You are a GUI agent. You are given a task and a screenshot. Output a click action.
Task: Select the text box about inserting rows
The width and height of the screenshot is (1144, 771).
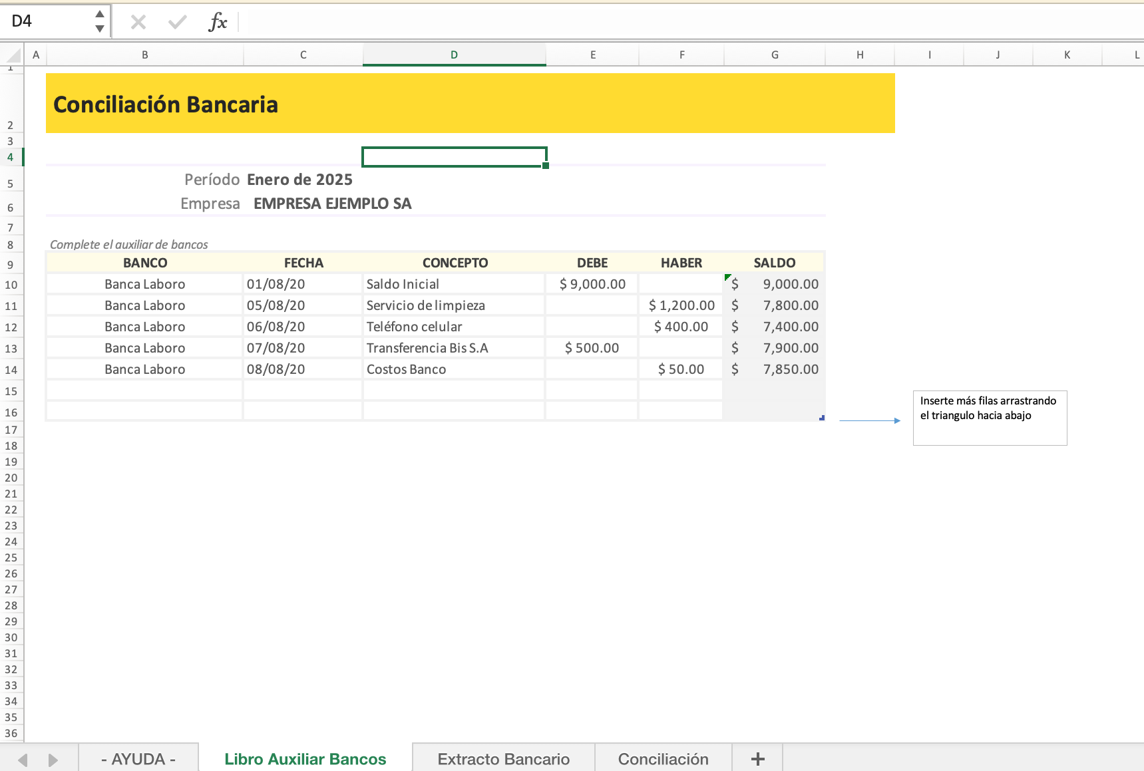[x=990, y=418]
